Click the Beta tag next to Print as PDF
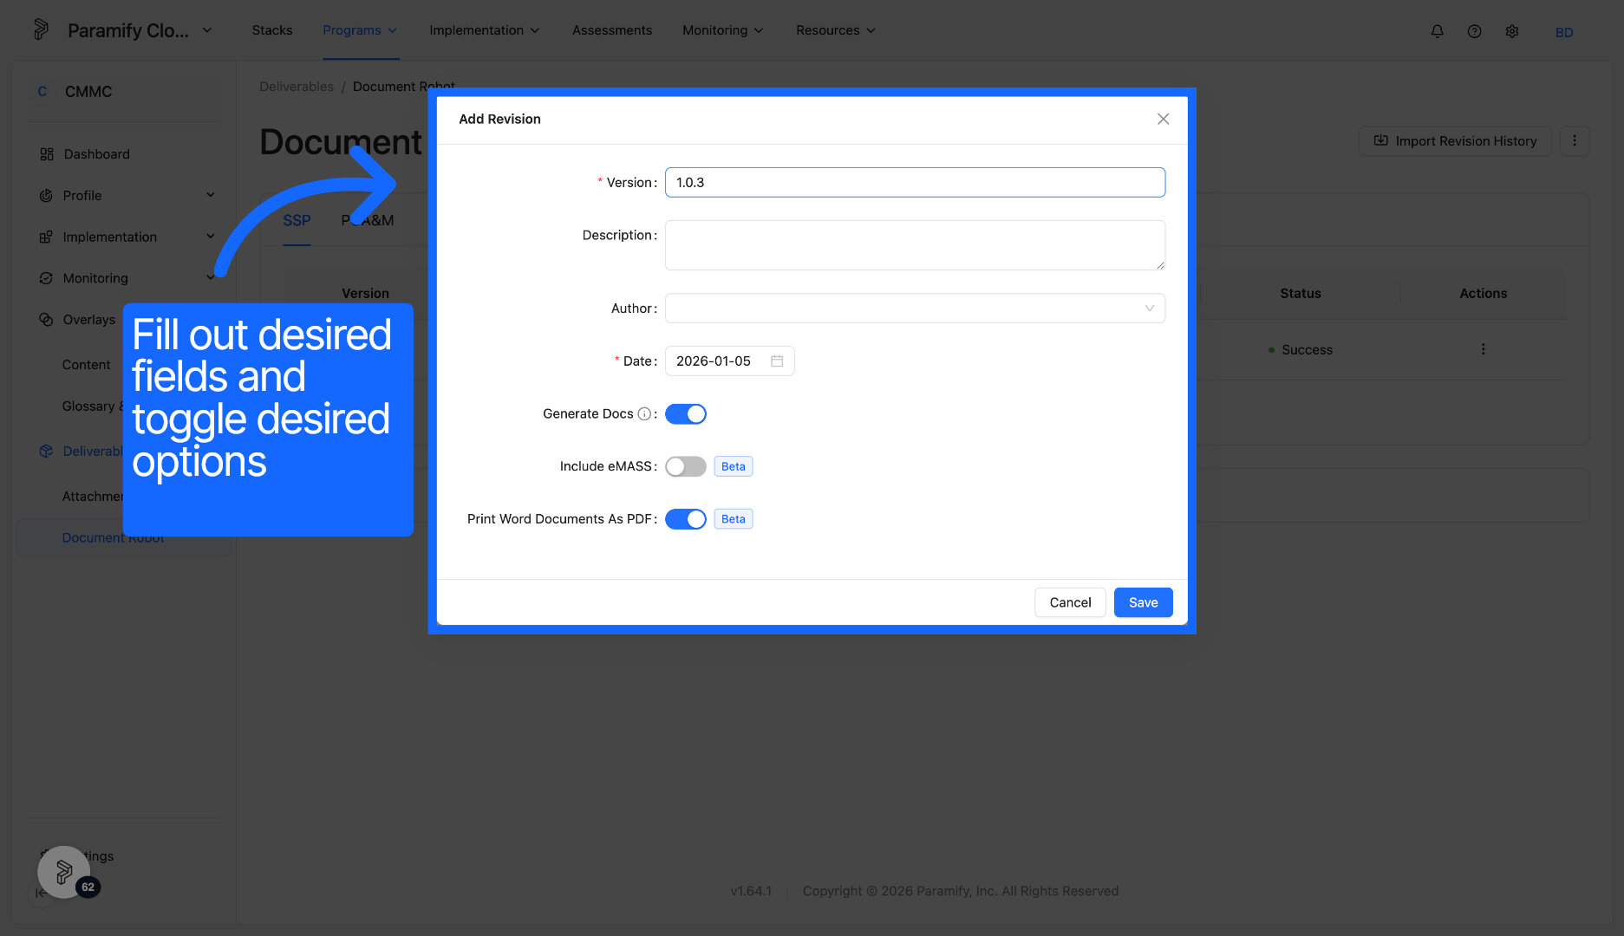 [733, 519]
